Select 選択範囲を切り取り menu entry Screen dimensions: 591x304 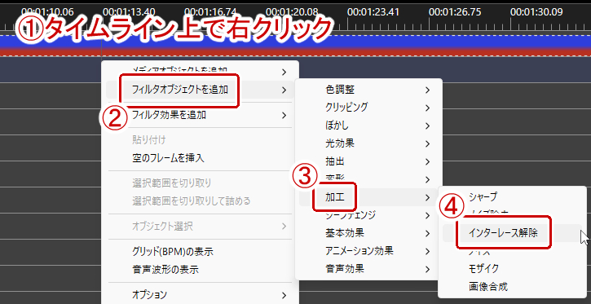tap(201, 183)
